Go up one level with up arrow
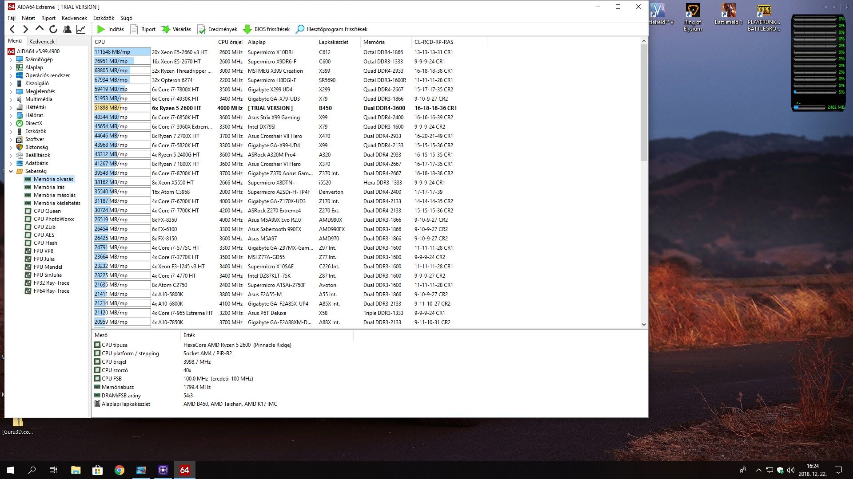This screenshot has width=853, height=479. 40,29
